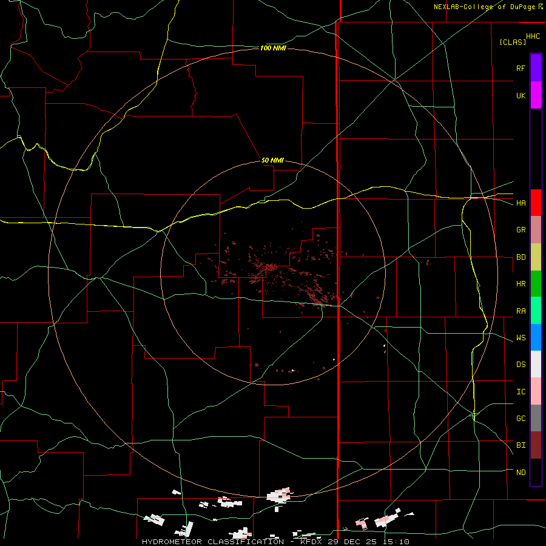Click the HA red color swatch
Image resolution: width=546 pixels, height=546 pixels.
536,203
